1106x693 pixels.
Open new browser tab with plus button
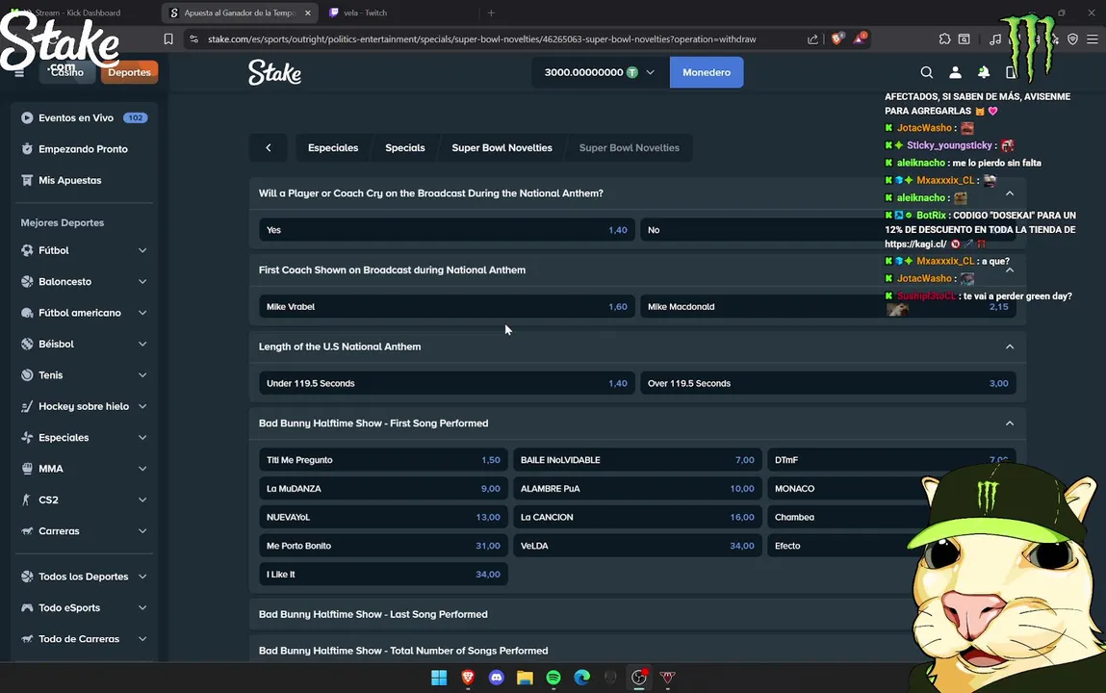click(x=491, y=13)
